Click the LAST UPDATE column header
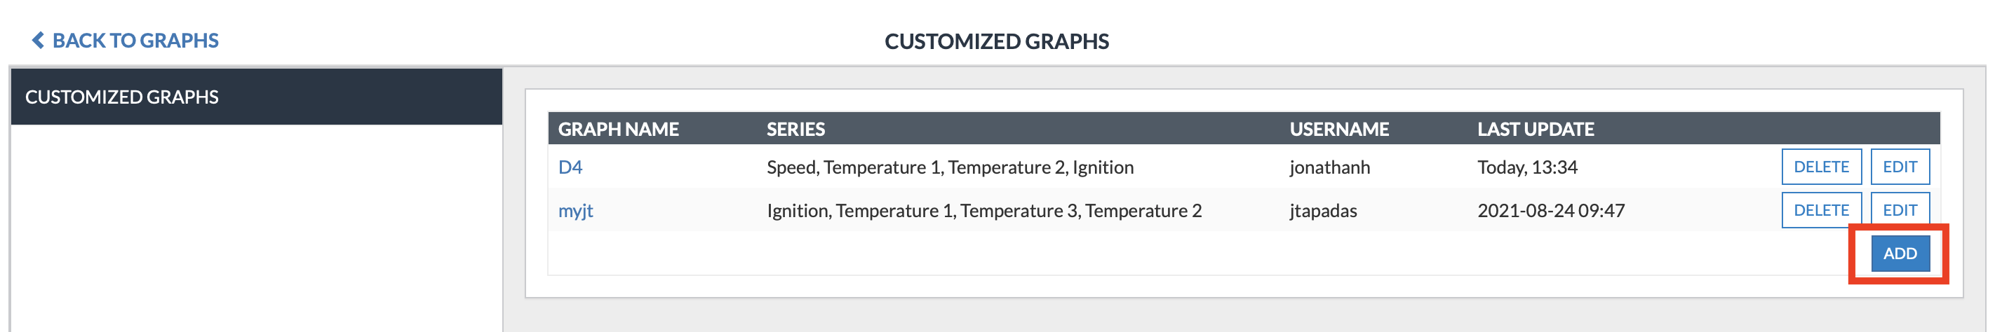The width and height of the screenshot is (2002, 332). [1535, 129]
